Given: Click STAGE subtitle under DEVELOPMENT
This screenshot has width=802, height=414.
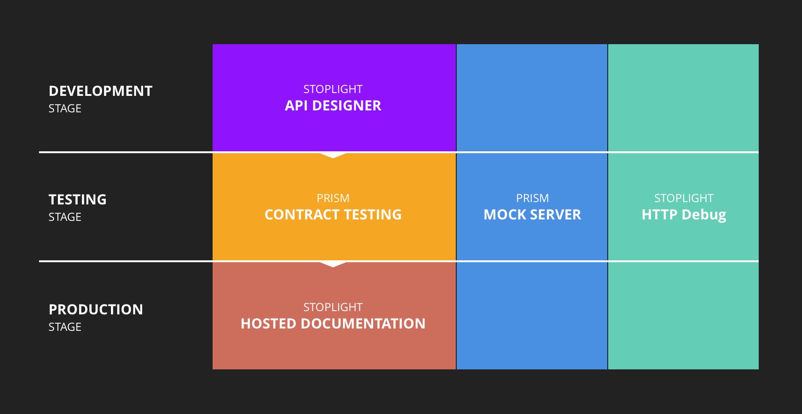Looking at the screenshot, I should click(x=65, y=109).
